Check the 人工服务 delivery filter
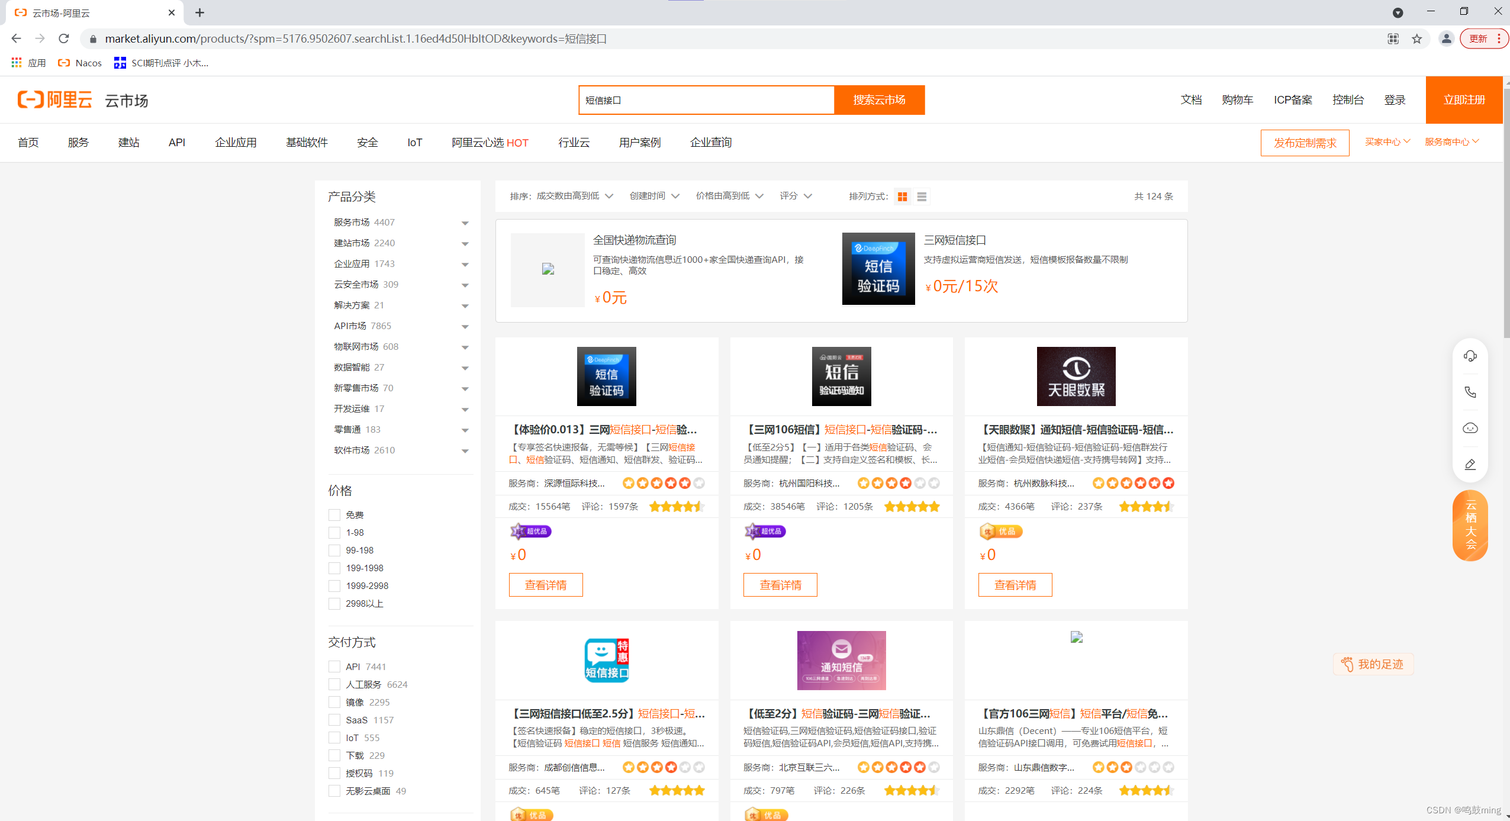The width and height of the screenshot is (1510, 821). click(334, 684)
